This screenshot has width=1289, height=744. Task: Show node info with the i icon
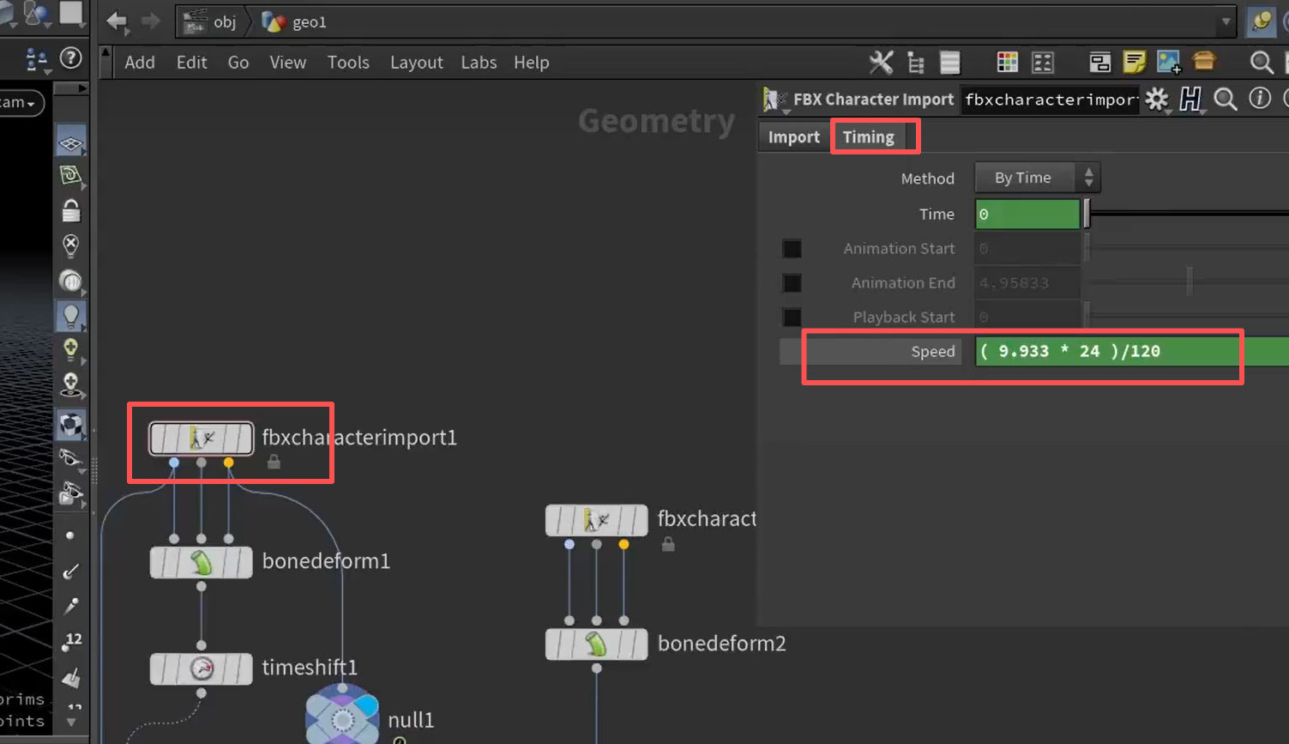(x=1260, y=99)
